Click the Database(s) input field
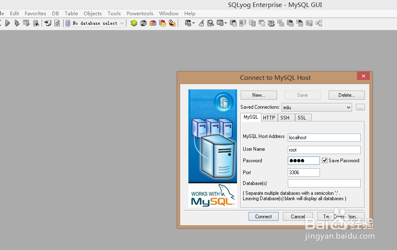The image size is (397, 250). (324, 183)
